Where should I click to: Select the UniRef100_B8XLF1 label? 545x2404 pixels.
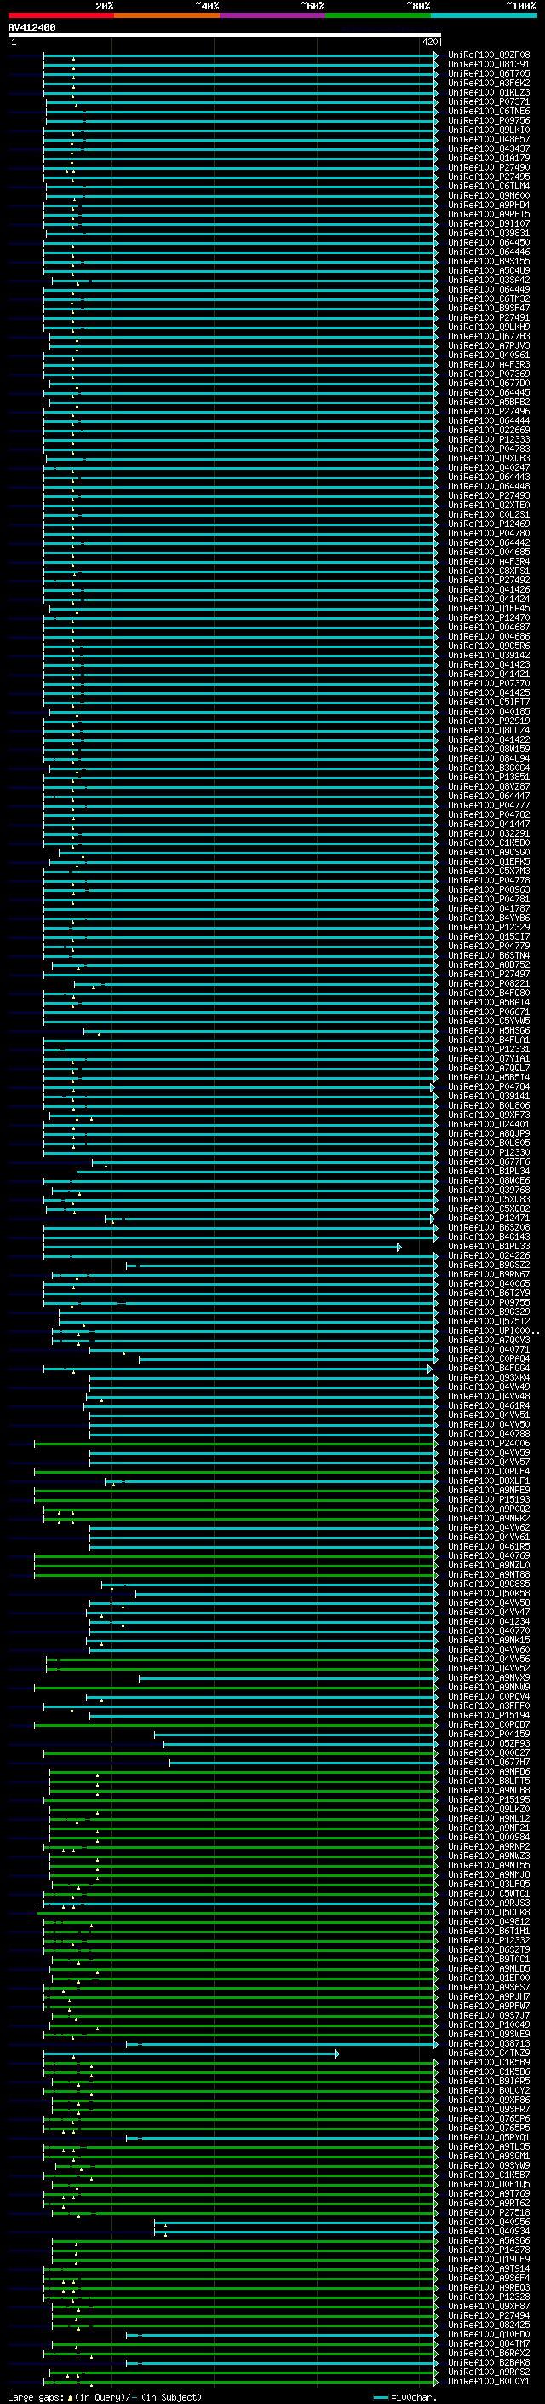[488, 1480]
